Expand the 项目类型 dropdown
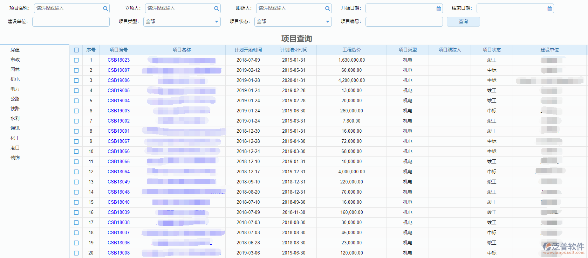The image size is (588, 258). (217, 22)
